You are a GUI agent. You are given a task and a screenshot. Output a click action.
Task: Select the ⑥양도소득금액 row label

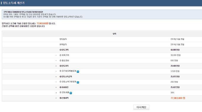pyautogui.click(x=66, y=76)
